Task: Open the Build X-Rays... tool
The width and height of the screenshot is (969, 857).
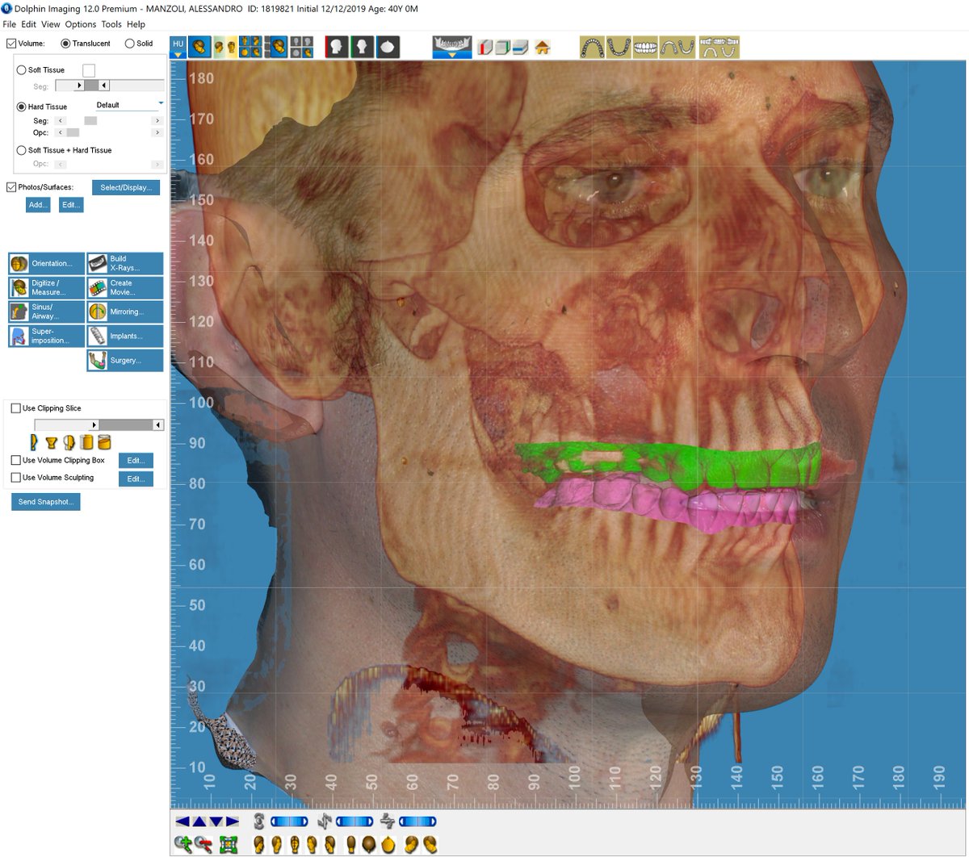Action: [125, 263]
